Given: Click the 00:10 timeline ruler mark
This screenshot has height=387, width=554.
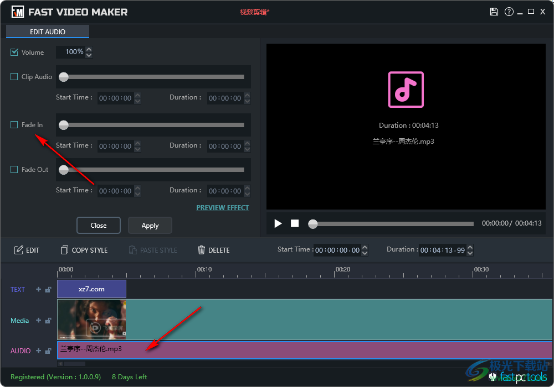Looking at the screenshot, I should coord(204,269).
